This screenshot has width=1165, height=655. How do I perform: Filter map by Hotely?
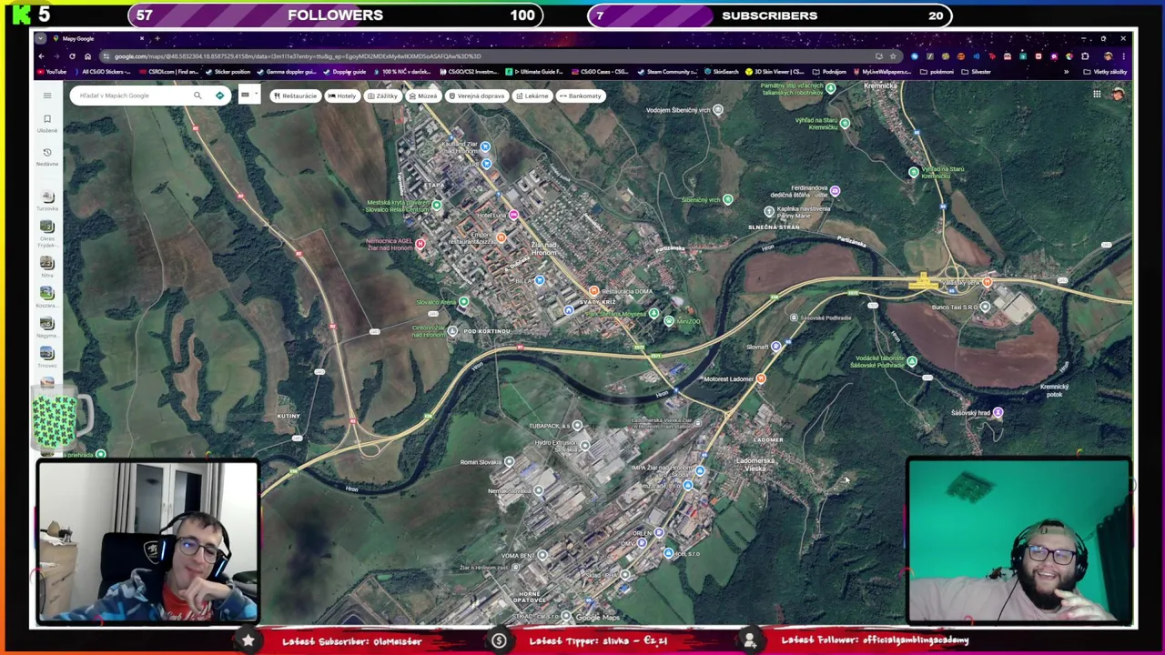point(342,96)
